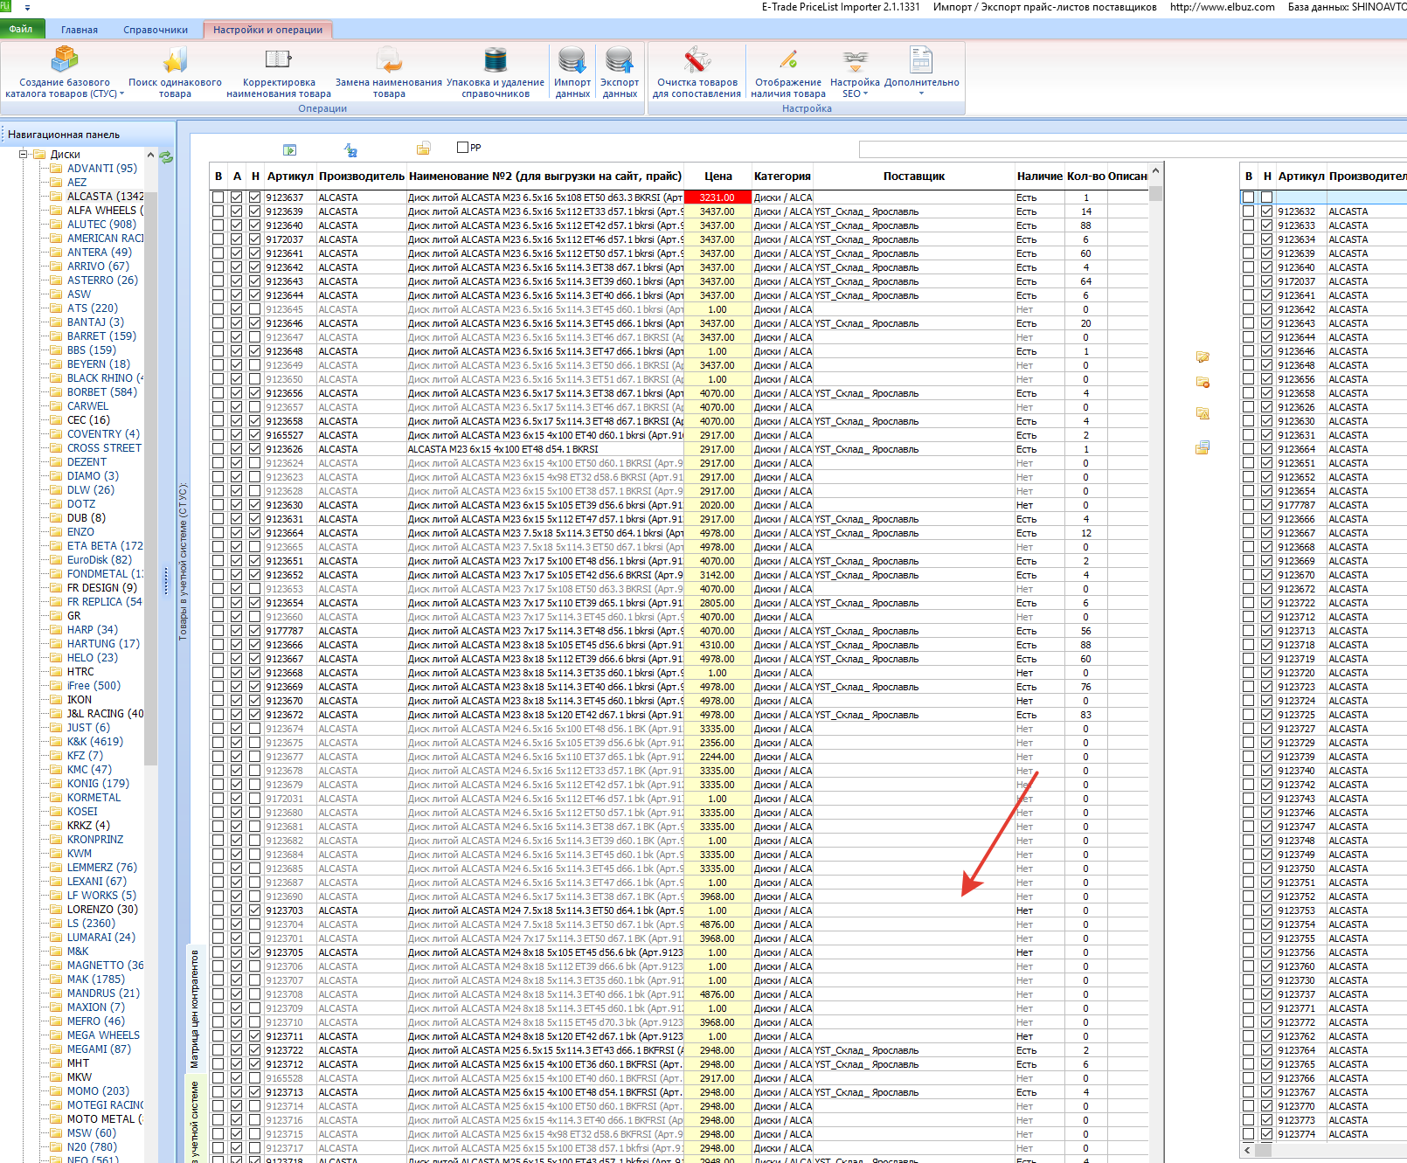Toggle column А checkbox for article 9123639
This screenshot has height=1163, width=1407.
tap(237, 211)
